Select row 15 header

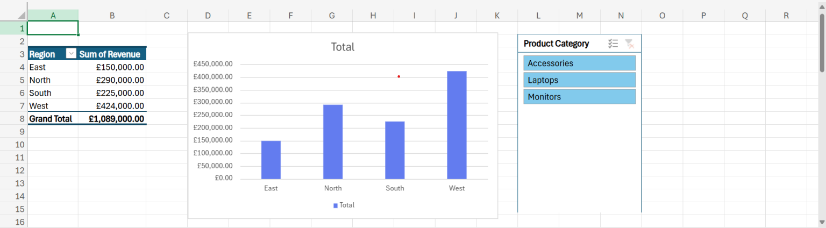[13, 209]
